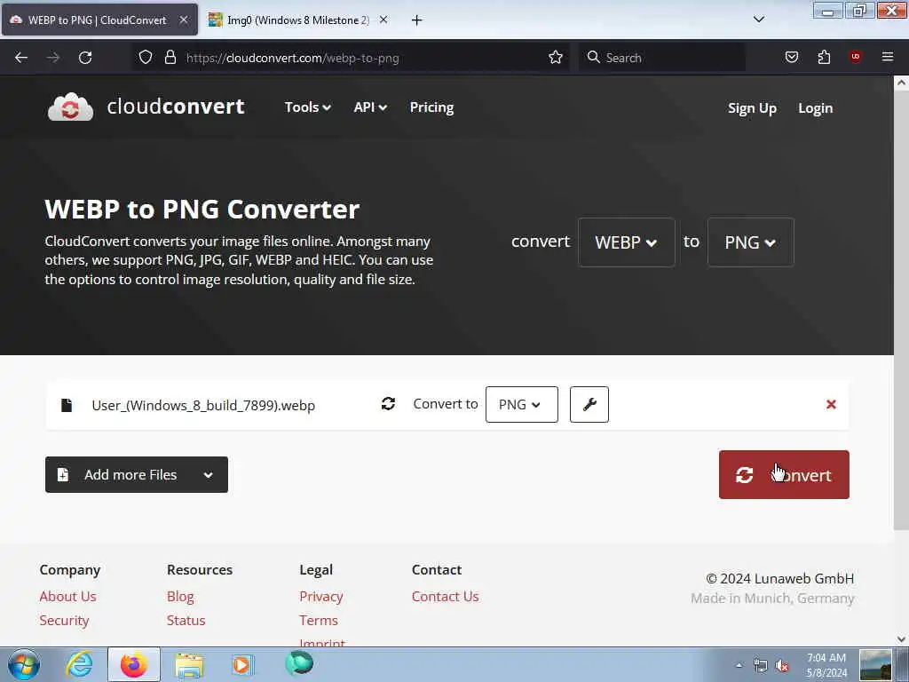Click the WEBP to PNG Converter heading
Image resolution: width=909 pixels, height=682 pixels.
(x=202, y=209)
